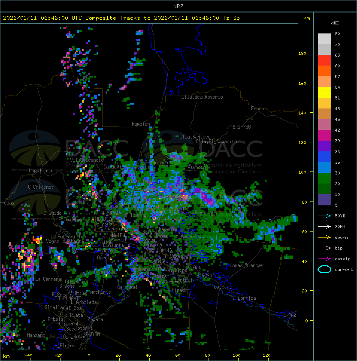Click the Manzano place label
357x361 pixels.
(x=36, y=335)
